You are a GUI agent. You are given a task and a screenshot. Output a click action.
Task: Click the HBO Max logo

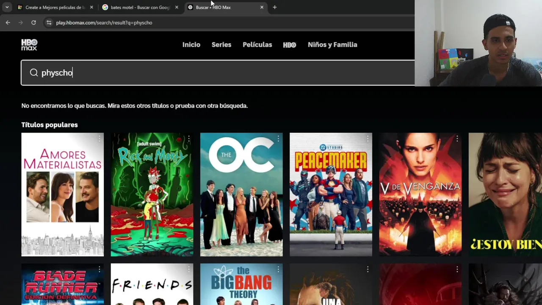click(x=29, y=44)
